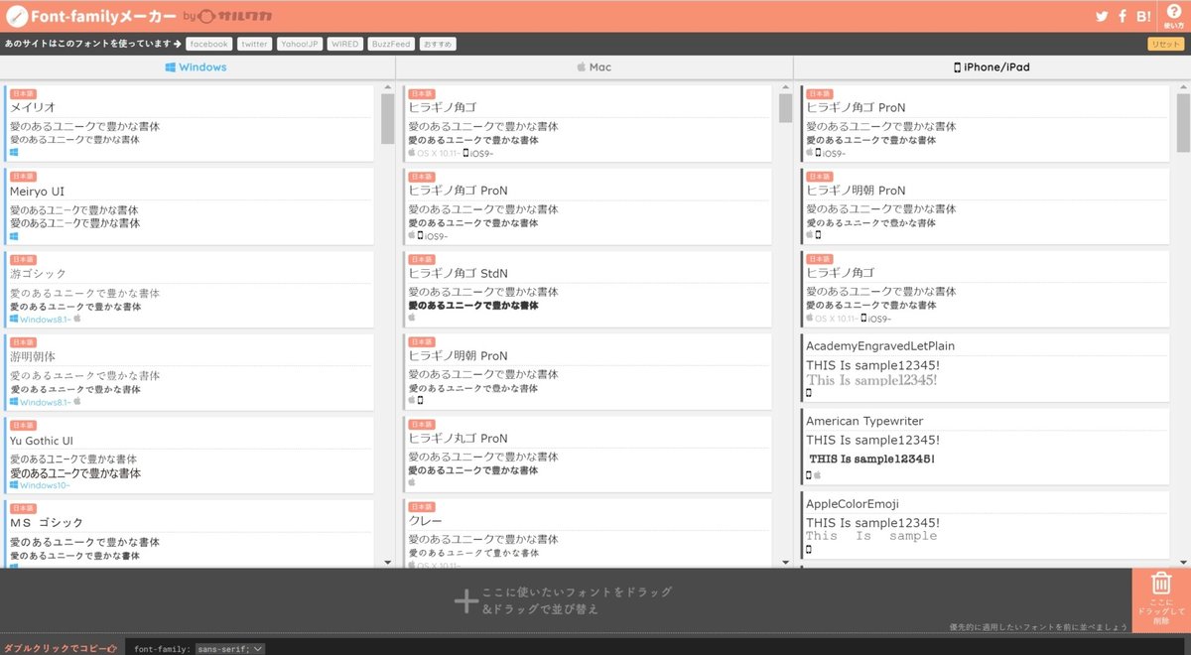
Task: Click the Windows column scrollbar thumb
Action: point(388,120)
